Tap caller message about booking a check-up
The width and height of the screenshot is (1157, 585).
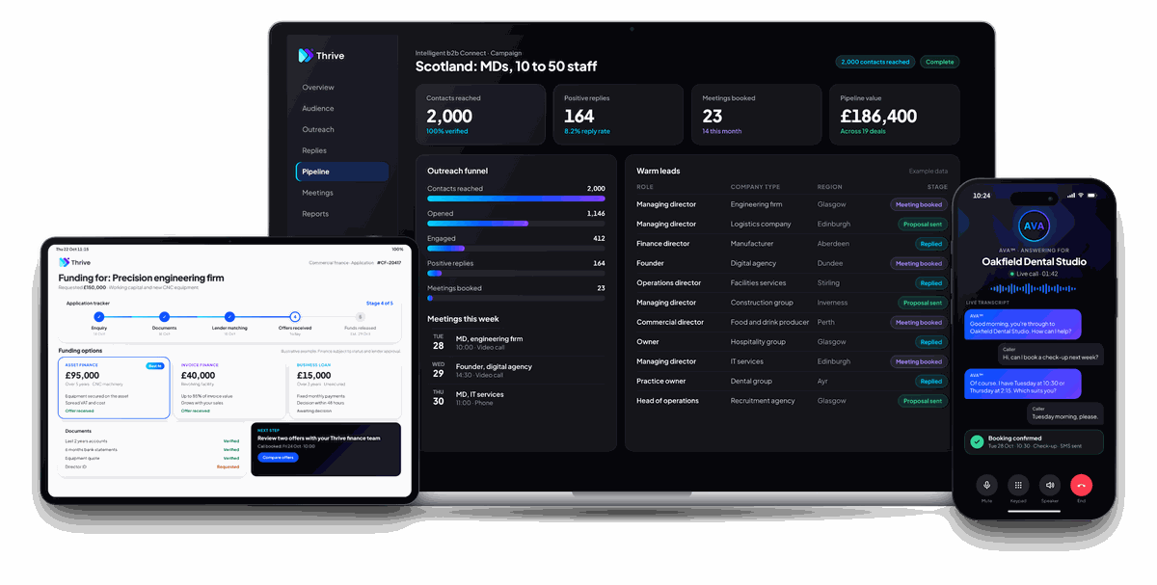pyautogui.click(x=1050, y=354)
